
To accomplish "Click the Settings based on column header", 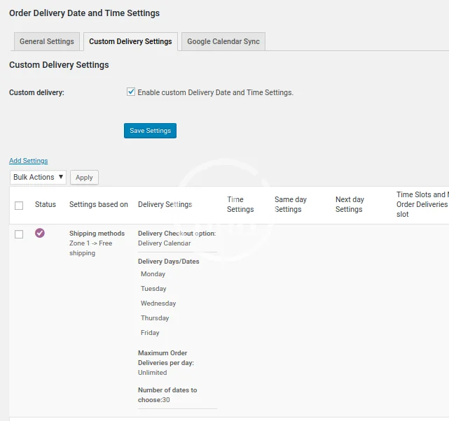I will pyautogui.click(x=99, y=205).
